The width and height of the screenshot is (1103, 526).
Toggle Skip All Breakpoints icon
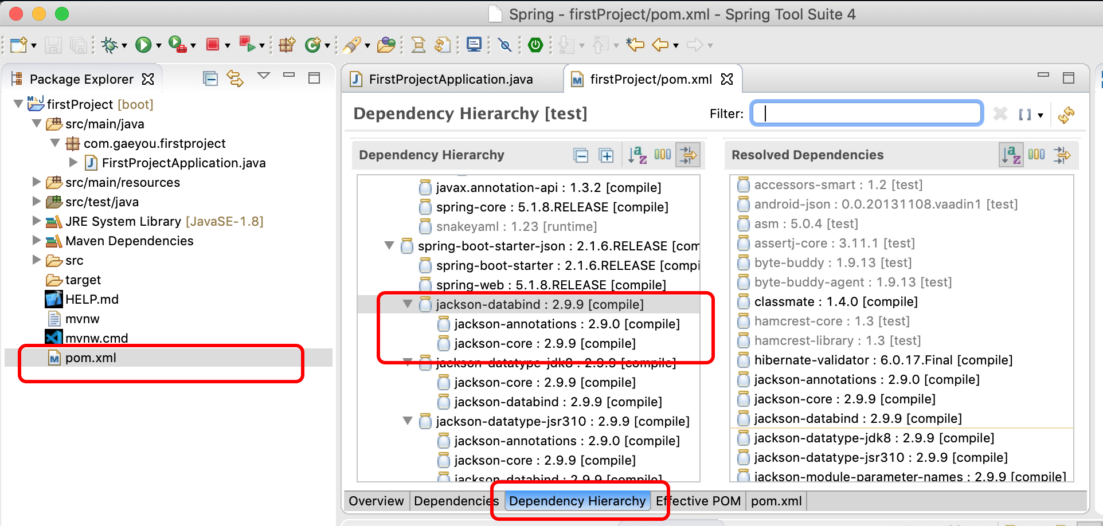click(505, 45)
